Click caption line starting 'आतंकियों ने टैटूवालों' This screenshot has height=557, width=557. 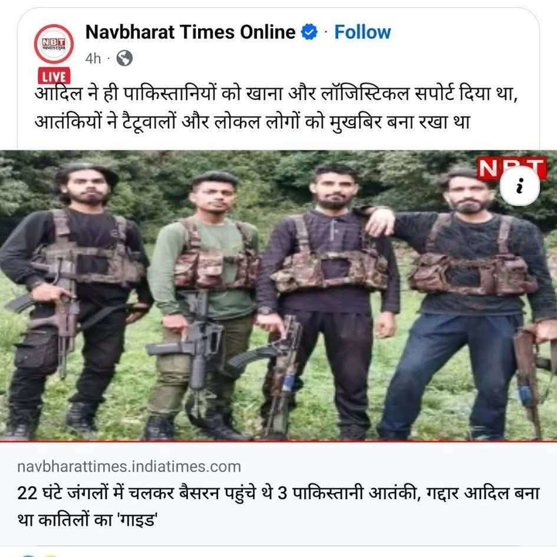pos(252,122)
